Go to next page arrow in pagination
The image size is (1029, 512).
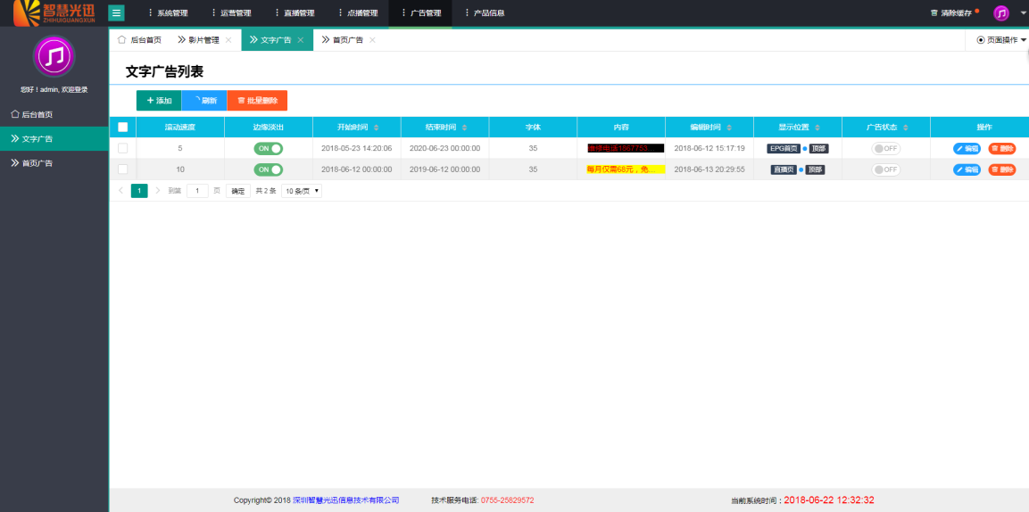point(157,191)
